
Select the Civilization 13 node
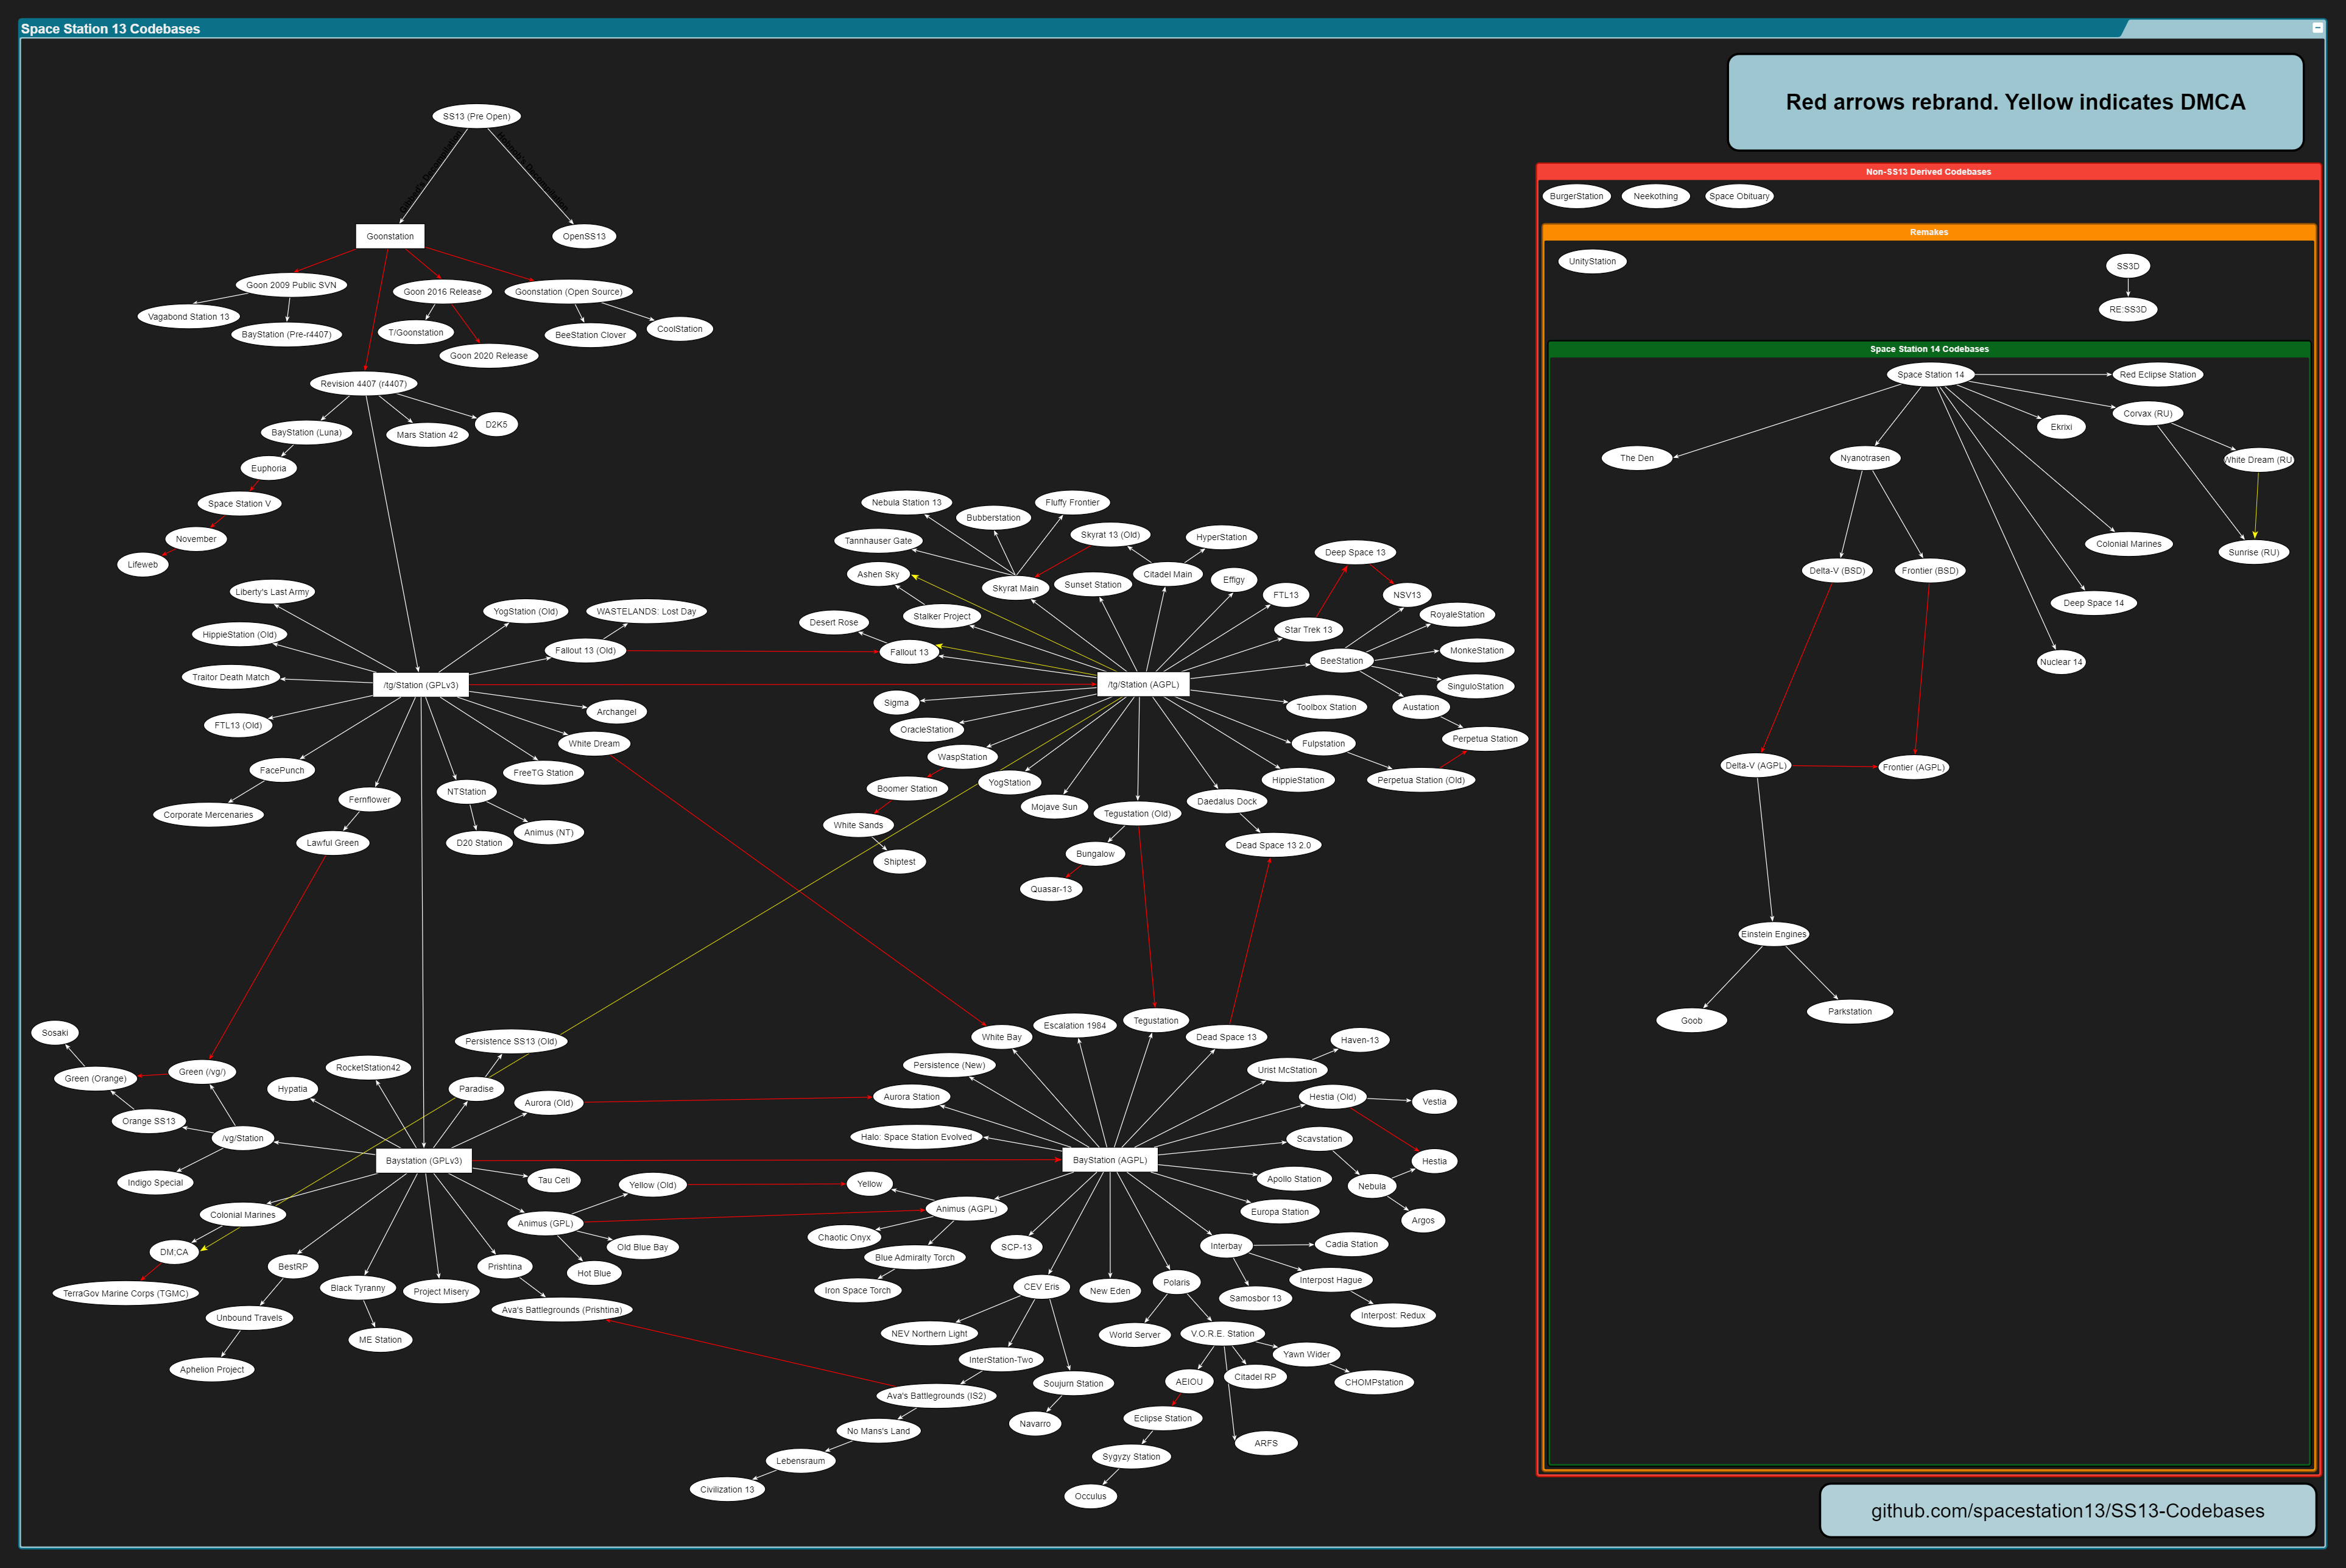[727, 1489]
